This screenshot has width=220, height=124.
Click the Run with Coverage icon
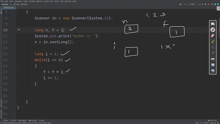coord(206,4)
